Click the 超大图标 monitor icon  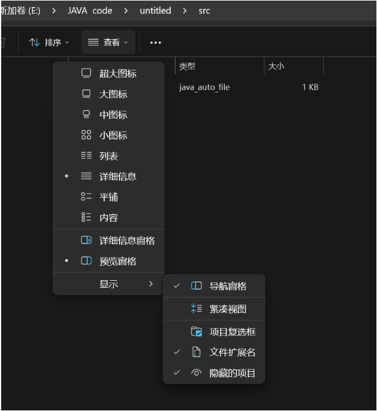tap(87, 73)
